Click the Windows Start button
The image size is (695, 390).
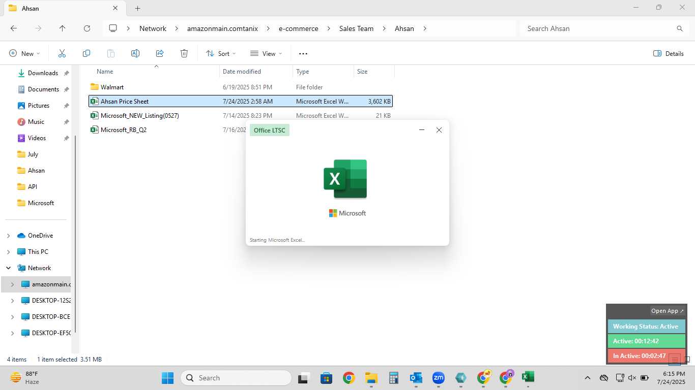(x=167, y=378)
